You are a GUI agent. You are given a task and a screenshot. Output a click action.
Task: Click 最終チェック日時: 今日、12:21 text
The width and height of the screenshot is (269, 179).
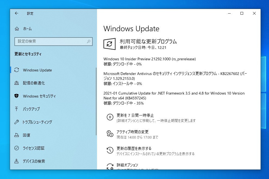[143, 48]
